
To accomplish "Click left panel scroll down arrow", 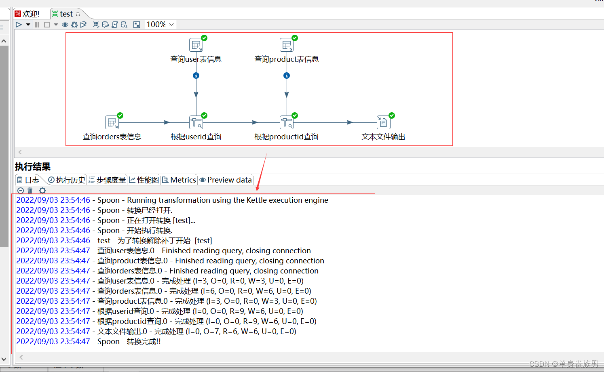I will coord(4,359).
